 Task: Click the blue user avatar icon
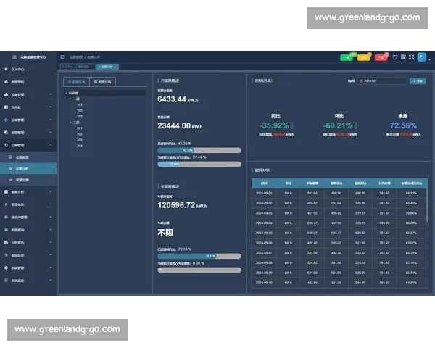[420, 57]
